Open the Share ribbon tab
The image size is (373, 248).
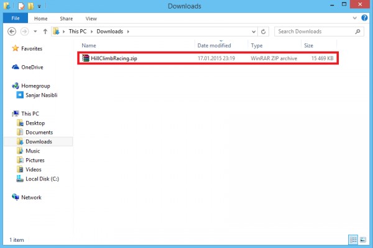(67, 19)
